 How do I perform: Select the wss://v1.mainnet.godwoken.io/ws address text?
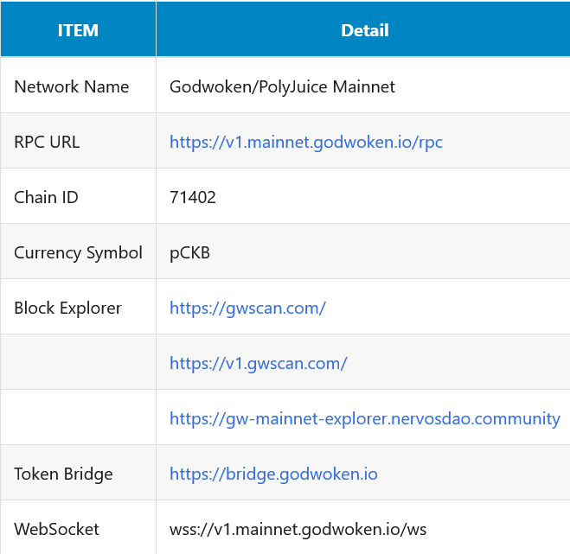(x=298, y=529)
